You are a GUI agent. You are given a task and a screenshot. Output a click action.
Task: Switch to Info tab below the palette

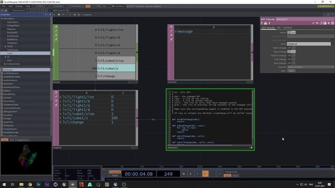(x=12, y=140)
